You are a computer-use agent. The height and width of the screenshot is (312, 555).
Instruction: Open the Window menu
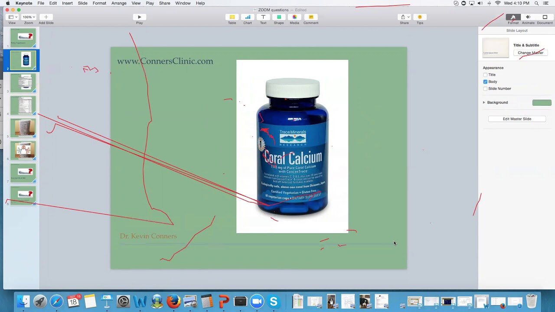[x=183, y=3]
